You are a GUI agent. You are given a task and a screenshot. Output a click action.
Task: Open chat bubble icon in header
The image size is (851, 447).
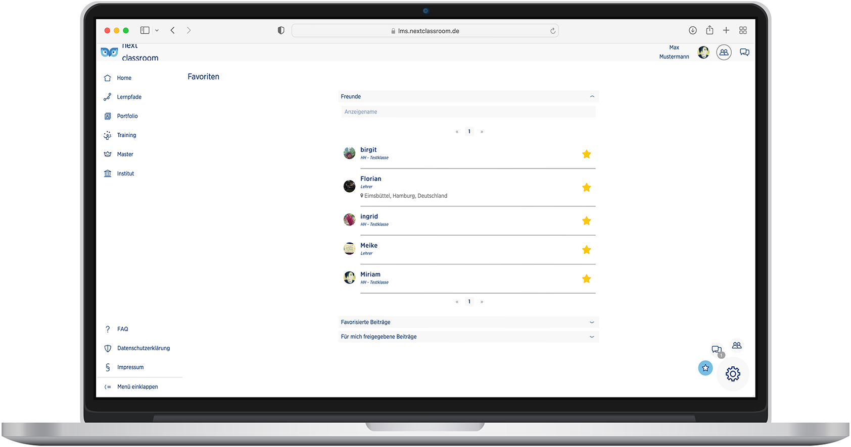click(x=744, y=52)
